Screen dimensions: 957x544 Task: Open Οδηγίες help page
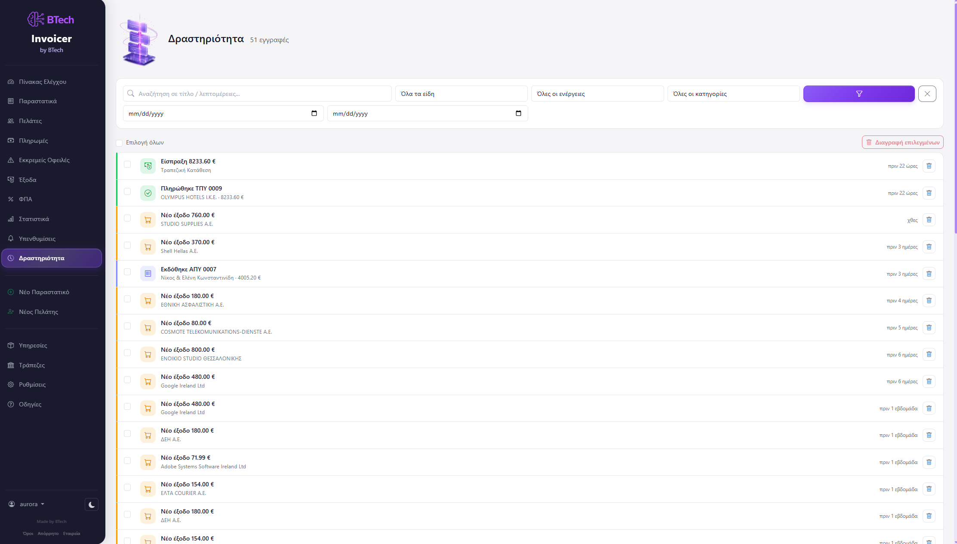52,404
